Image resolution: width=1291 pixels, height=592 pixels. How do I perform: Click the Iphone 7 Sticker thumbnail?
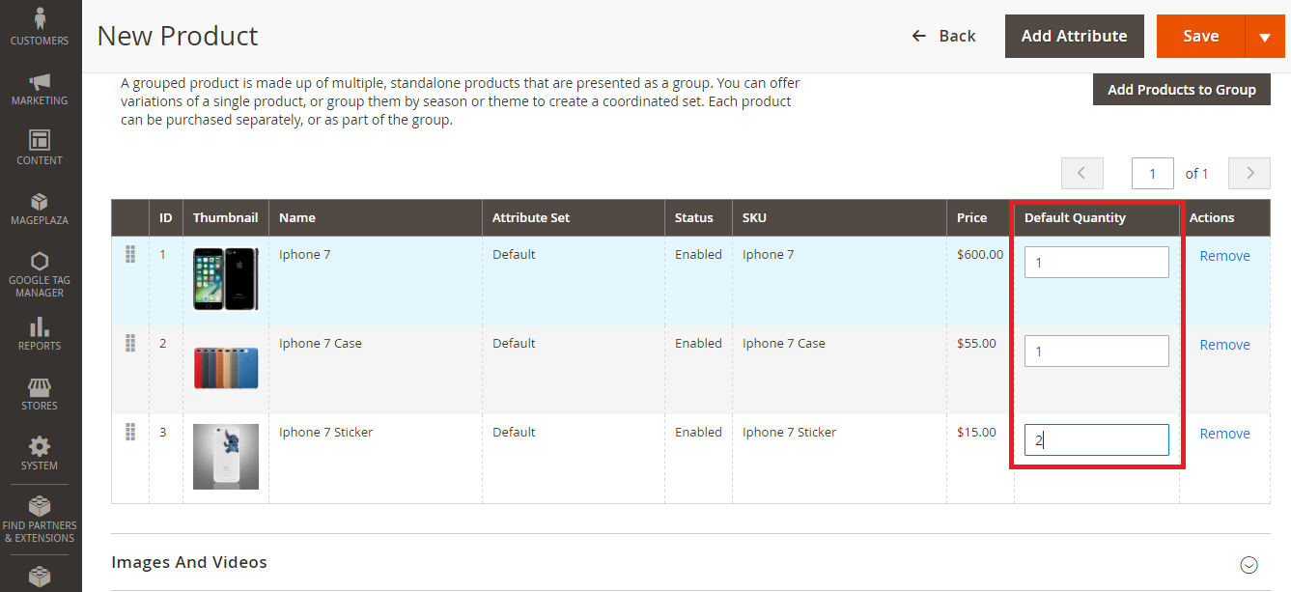pyautogui.click(x=226, y=457)
